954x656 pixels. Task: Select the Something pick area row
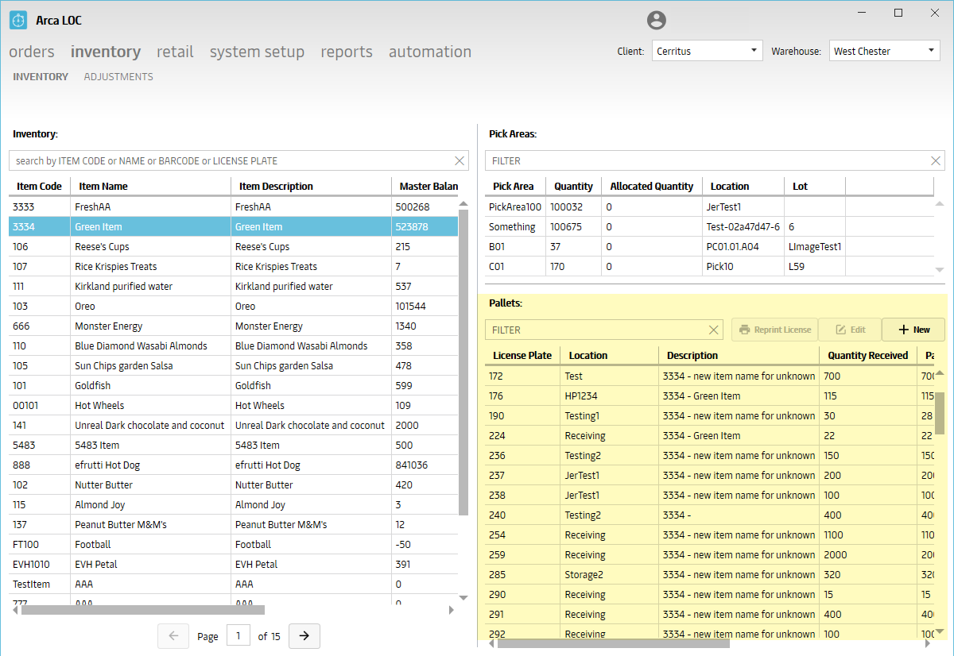[709, 226]
